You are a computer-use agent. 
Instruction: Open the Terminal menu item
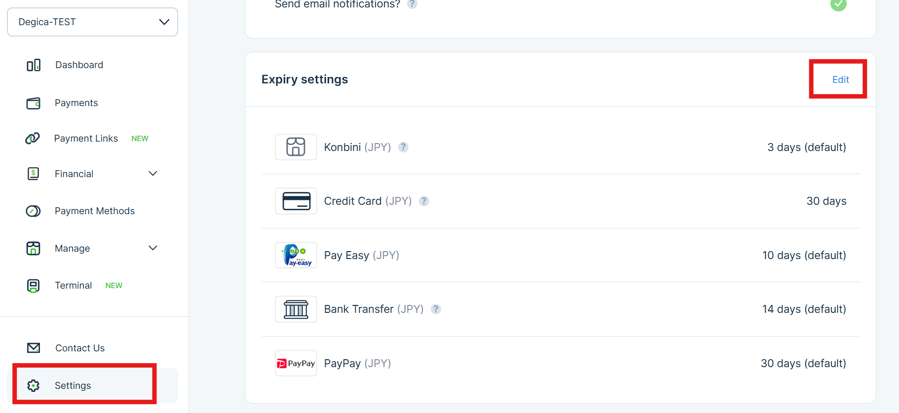coord(74,286)
